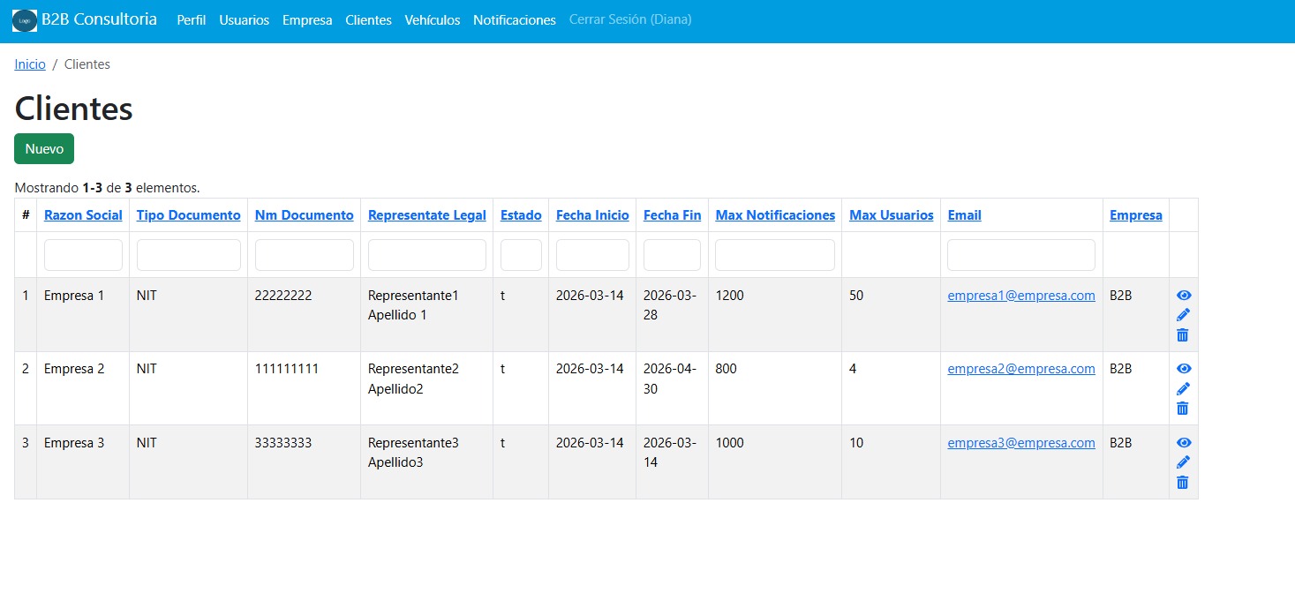Click Cerrar Sesión (Diana)
Screen dimensions: 1295x593
(x=630, y=19)
